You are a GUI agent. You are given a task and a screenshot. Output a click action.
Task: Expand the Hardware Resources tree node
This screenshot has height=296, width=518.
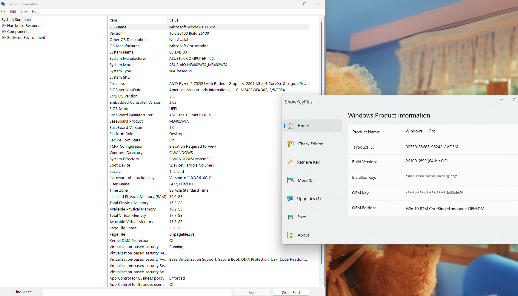click(4, 26)
